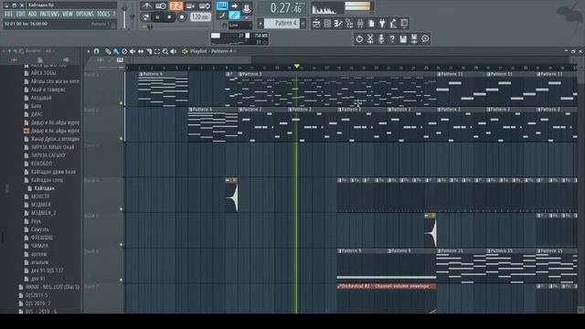Click the scissors cut icon
The width and height of the screenshot is (585, 329).
370,38
